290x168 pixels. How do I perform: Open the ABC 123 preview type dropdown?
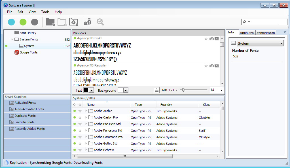click(x=170, y=90)
